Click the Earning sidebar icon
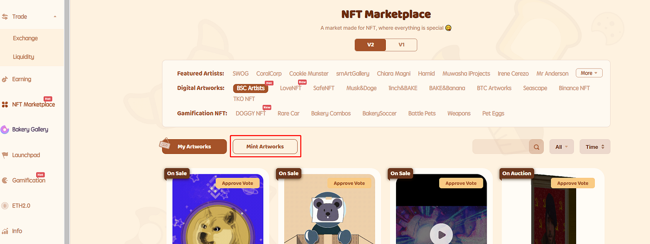Viewport: 650px width, 244px height. point(5,79)
